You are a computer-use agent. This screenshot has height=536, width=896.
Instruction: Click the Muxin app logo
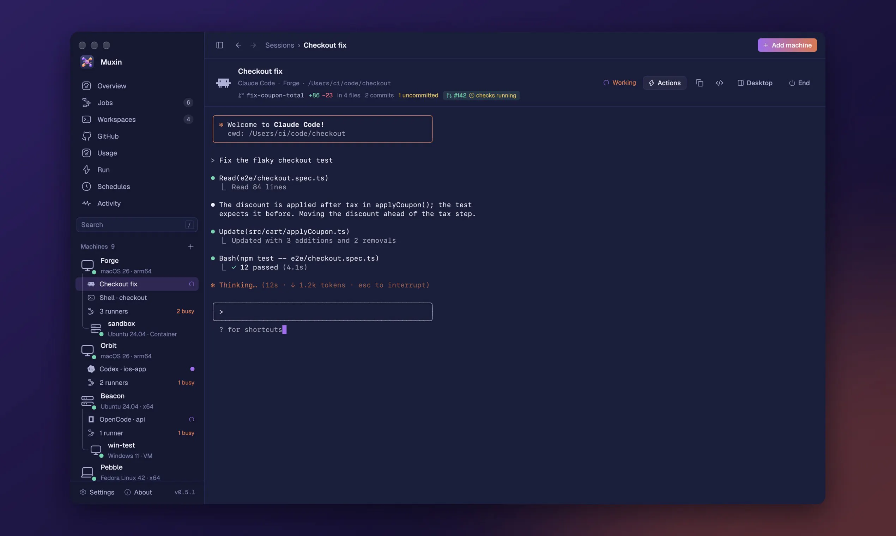[87, 62]
